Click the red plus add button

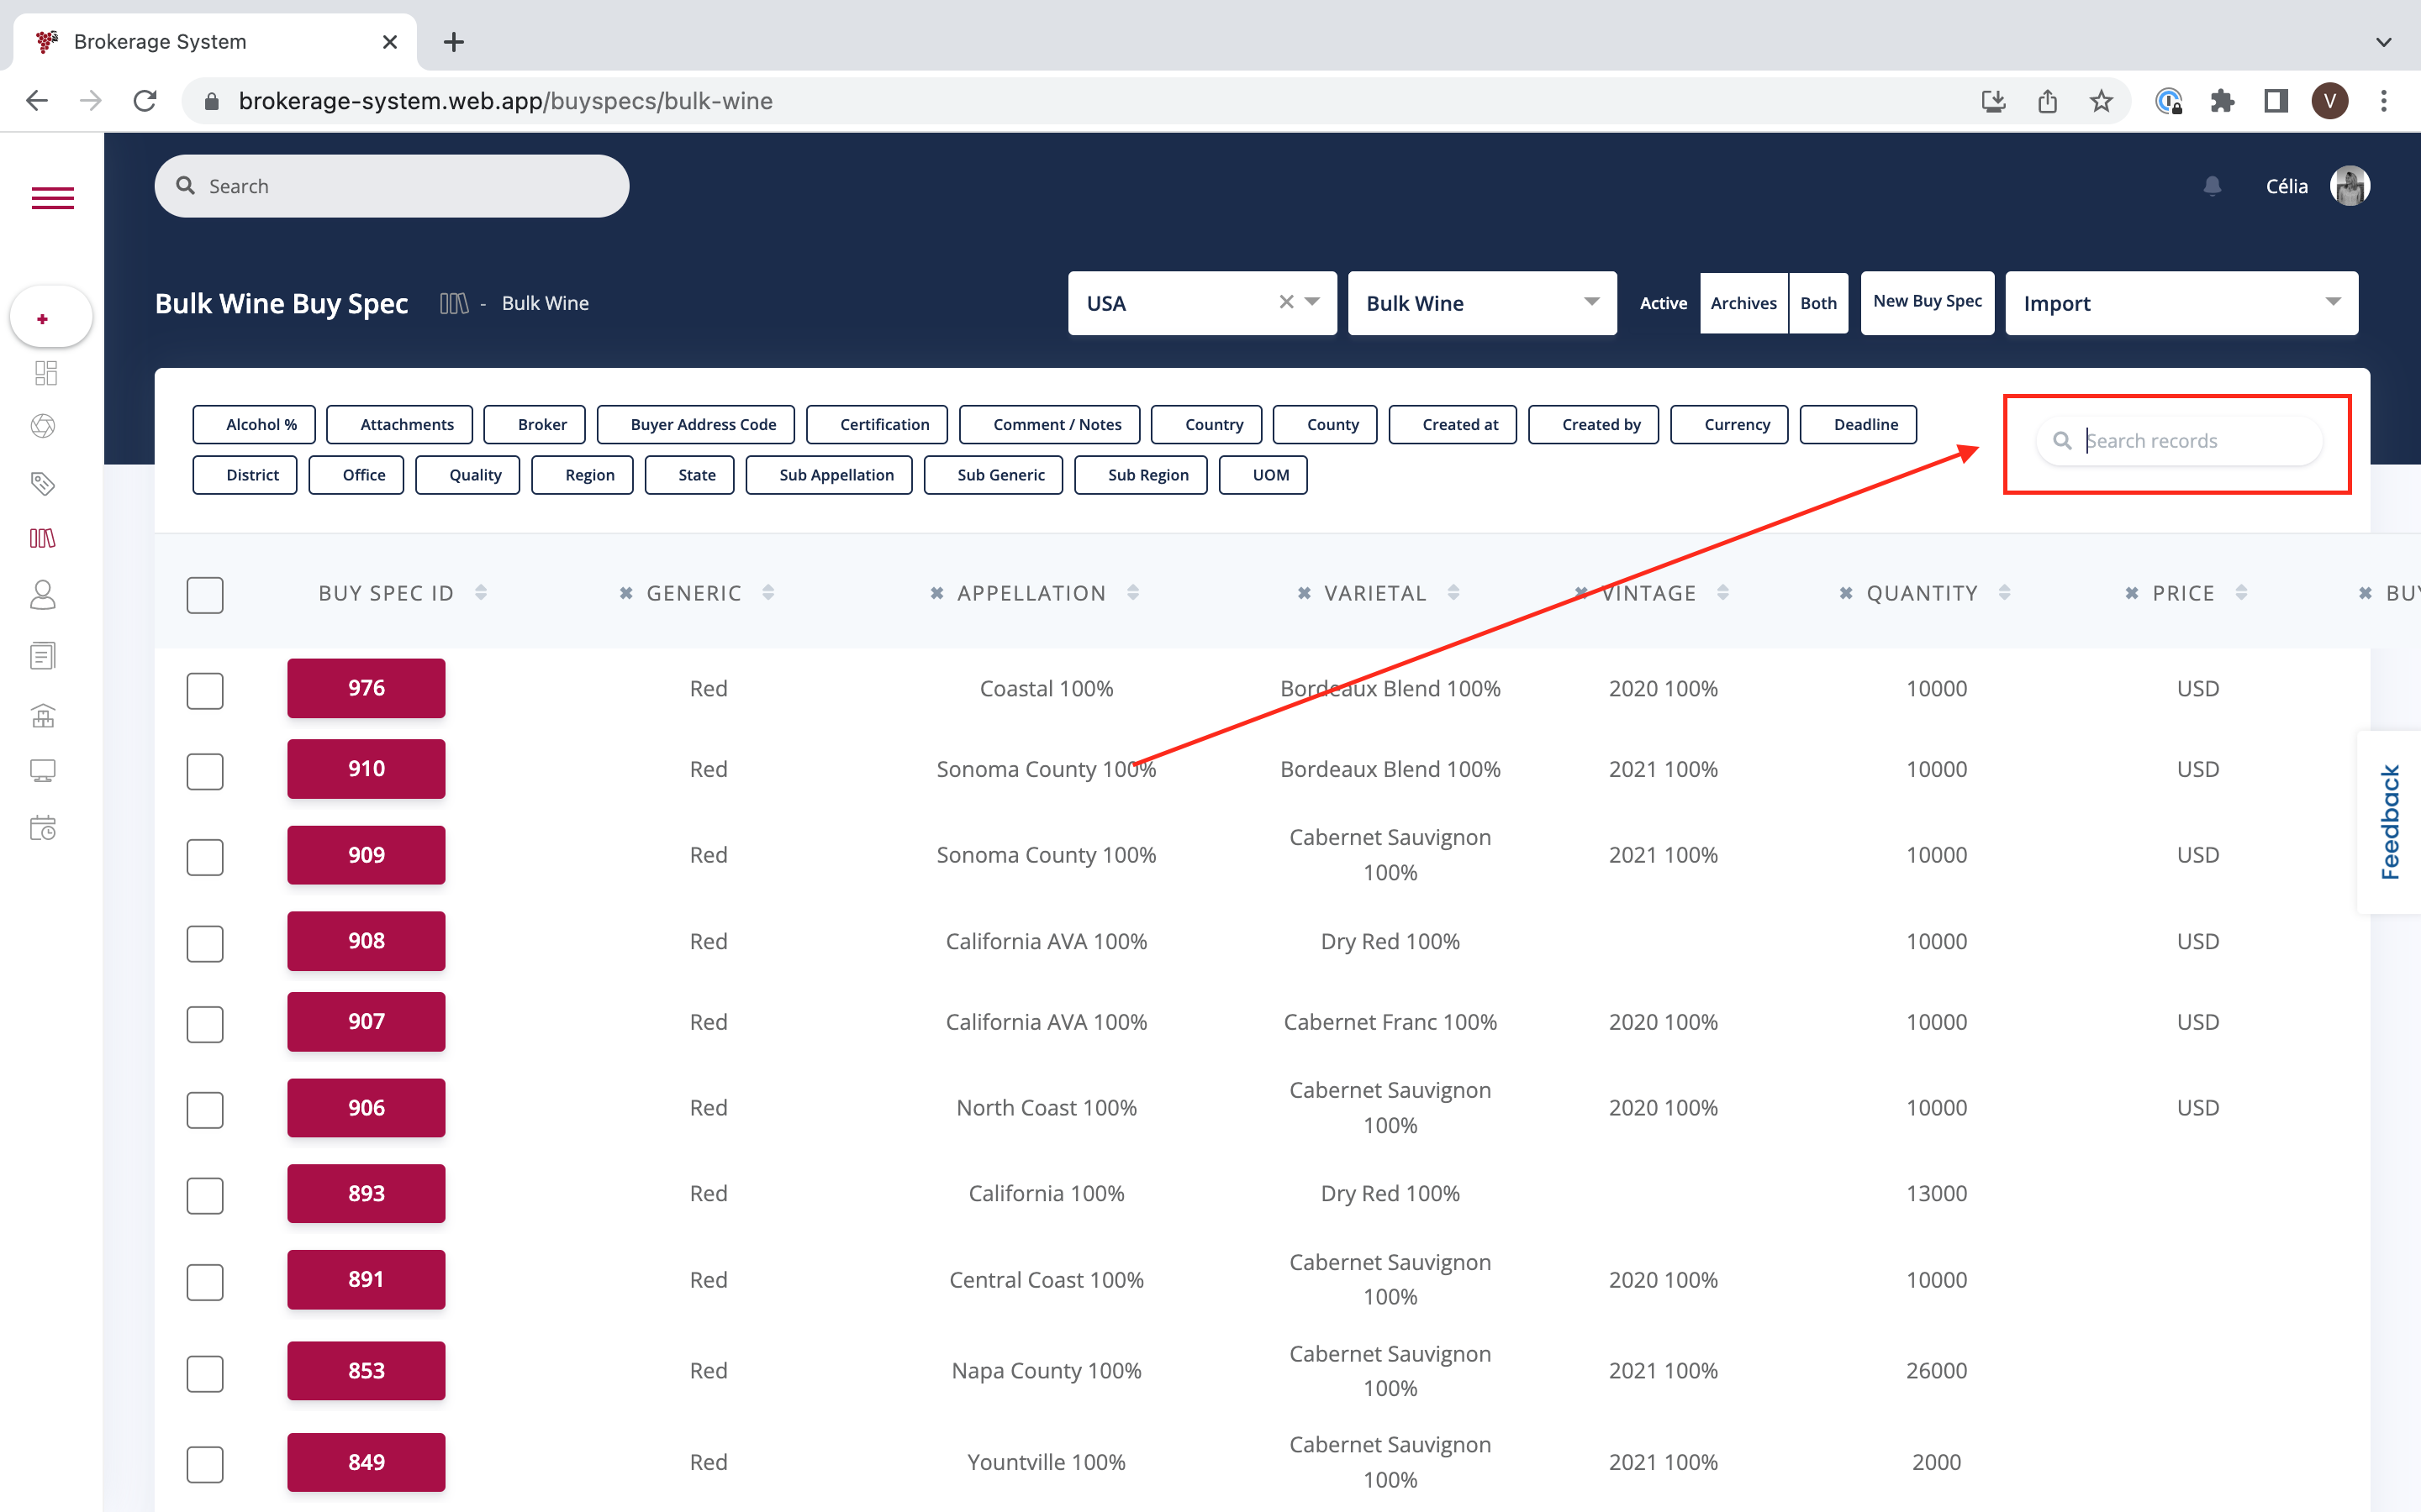tap(42, 319)
